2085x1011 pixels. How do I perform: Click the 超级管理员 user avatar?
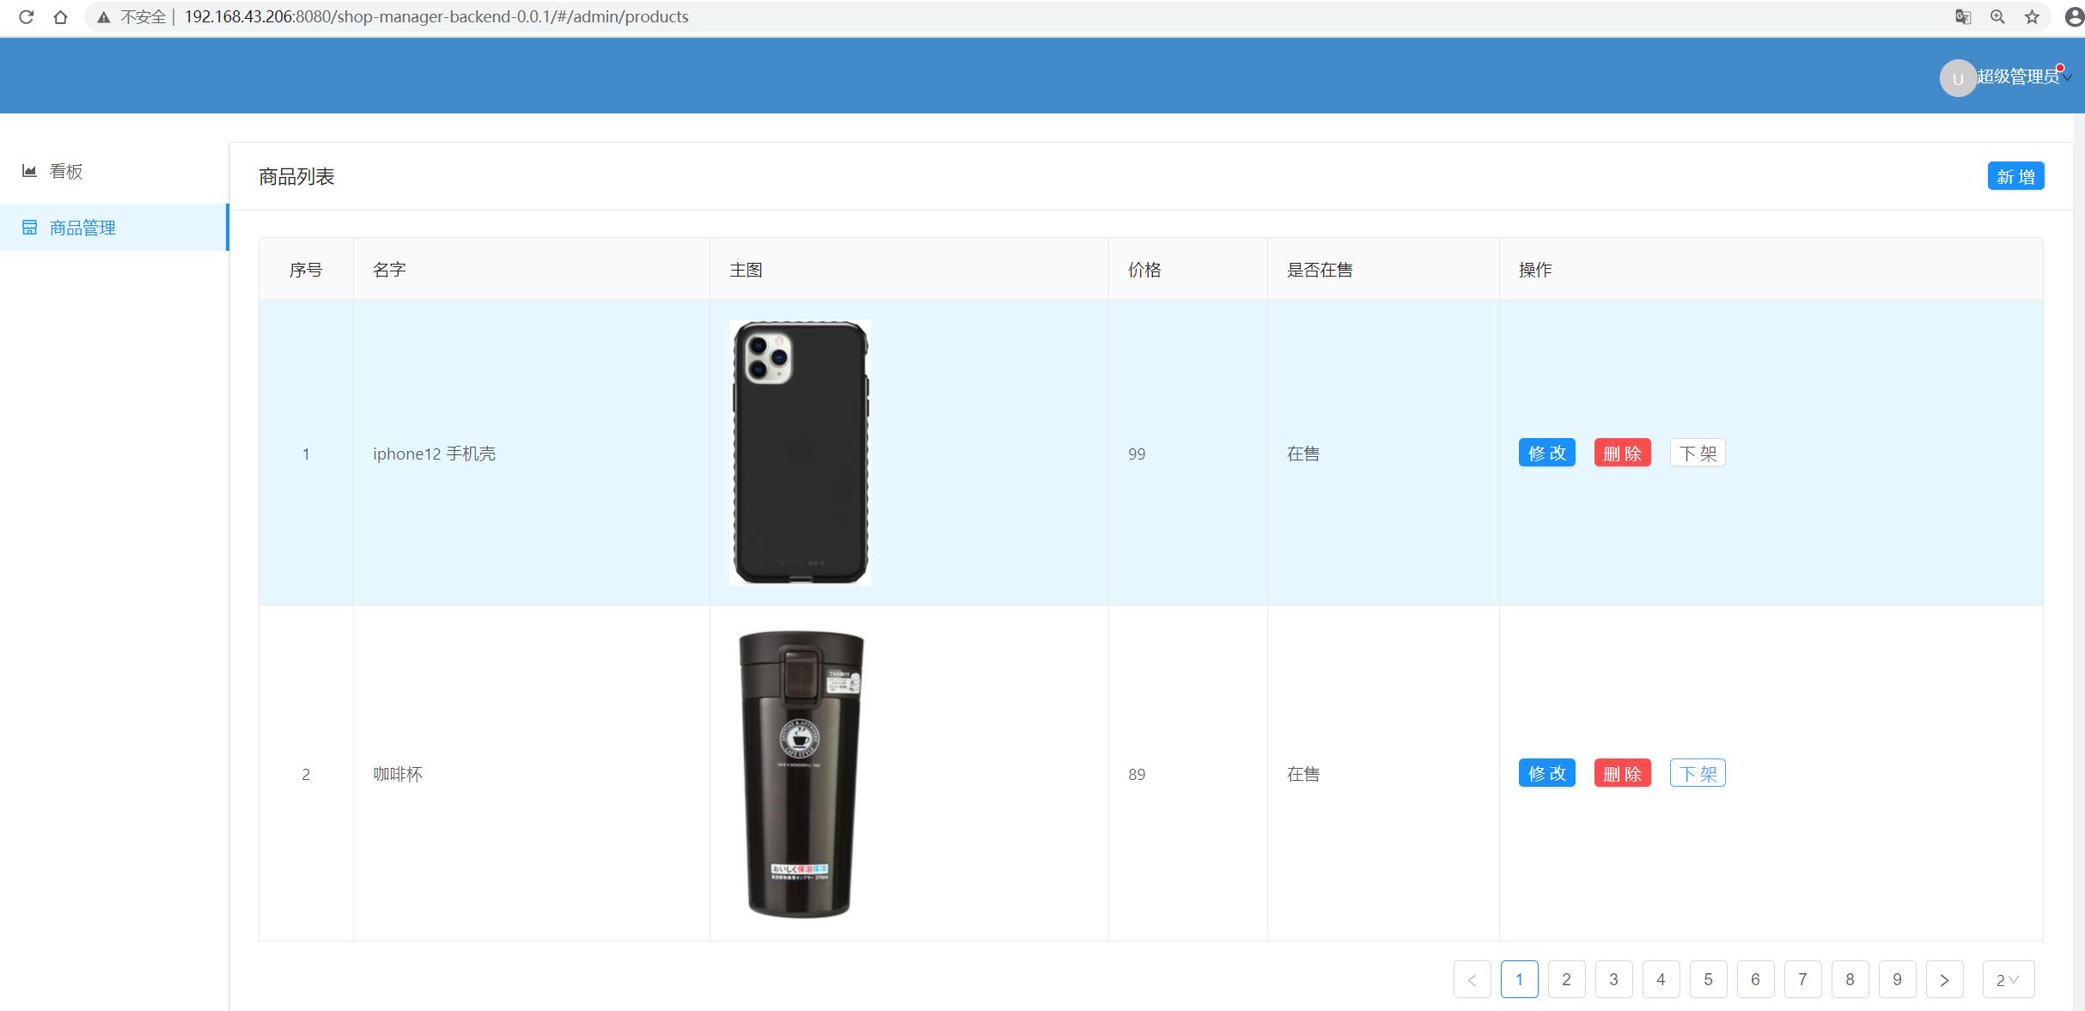[x=1957, y=78]
